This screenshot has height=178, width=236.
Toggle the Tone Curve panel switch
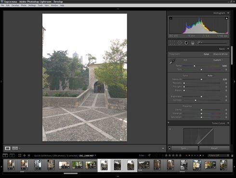tap(169, 123)
